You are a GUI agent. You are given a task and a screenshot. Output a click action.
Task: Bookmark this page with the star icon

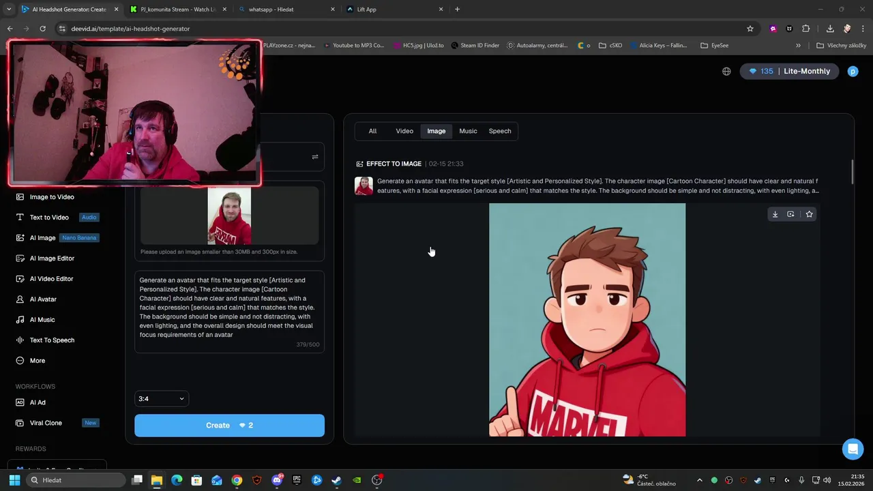pyautogui.click(x=750, y=29)
